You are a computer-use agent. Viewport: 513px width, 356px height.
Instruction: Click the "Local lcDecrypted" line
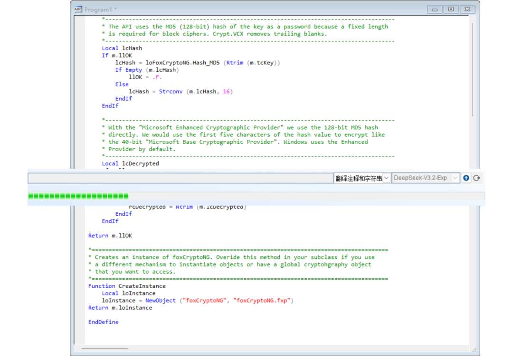click(130, 163)
